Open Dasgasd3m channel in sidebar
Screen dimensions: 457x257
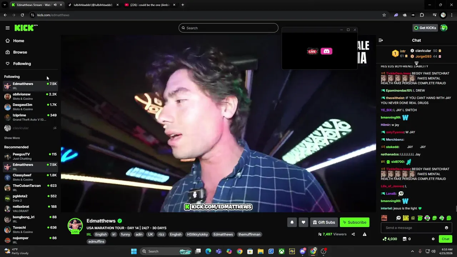30,107
